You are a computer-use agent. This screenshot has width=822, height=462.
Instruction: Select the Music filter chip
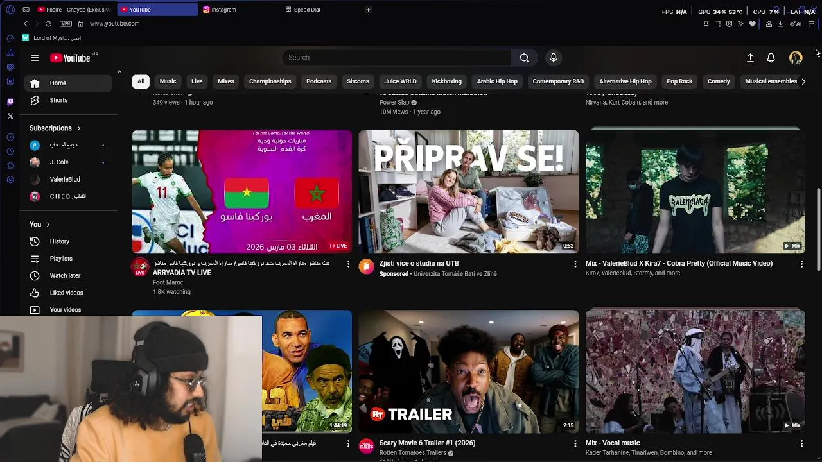(x=168, y=81)
